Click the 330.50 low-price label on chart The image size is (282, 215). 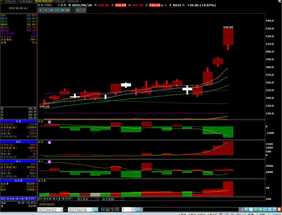[x=44, y=107]
